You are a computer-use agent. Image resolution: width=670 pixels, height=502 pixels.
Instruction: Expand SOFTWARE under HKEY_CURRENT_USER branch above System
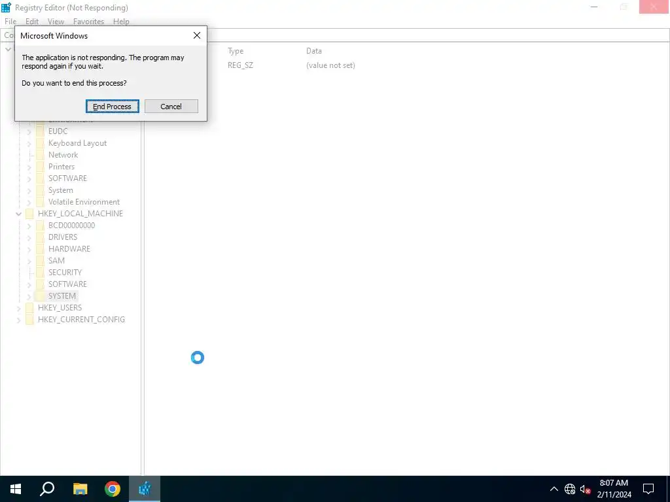[x=29, y=179]
